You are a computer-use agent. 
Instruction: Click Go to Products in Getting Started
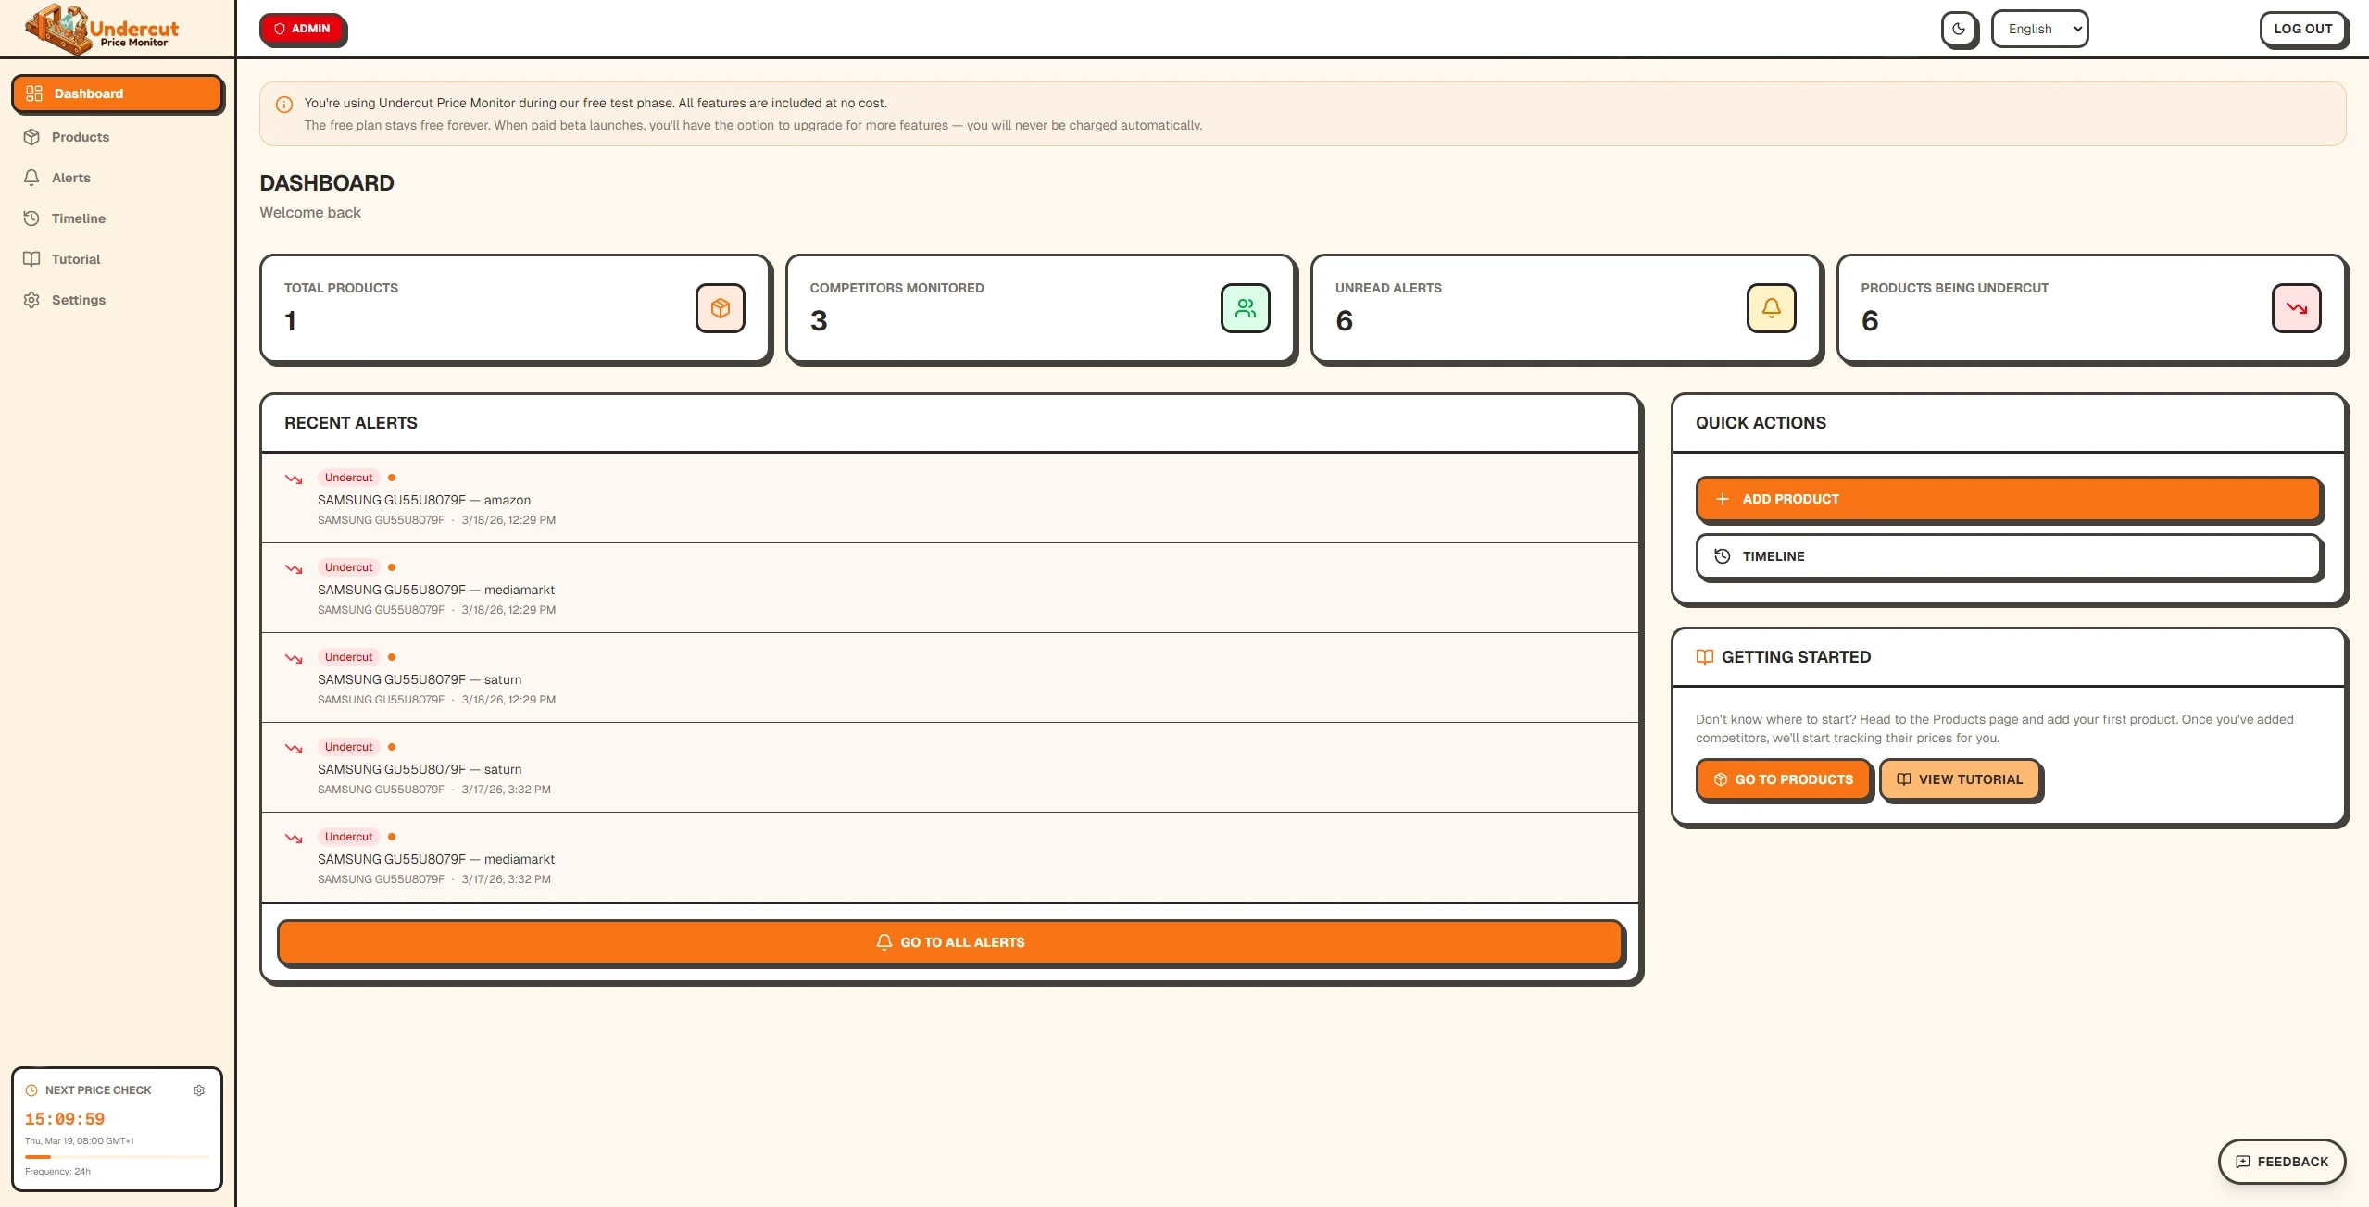[x=1783, y=778]
